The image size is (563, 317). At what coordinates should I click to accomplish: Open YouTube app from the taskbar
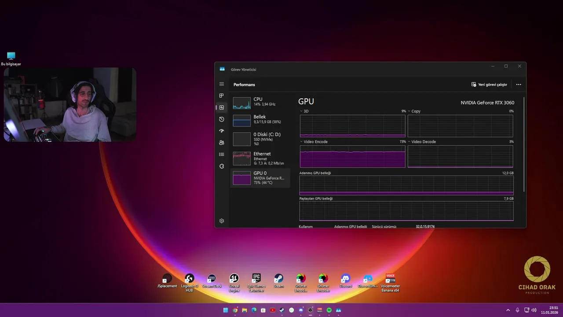(x=273, y=310)
